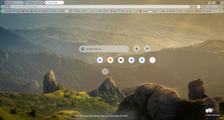Open the orange circle speed dial tile

111,60
